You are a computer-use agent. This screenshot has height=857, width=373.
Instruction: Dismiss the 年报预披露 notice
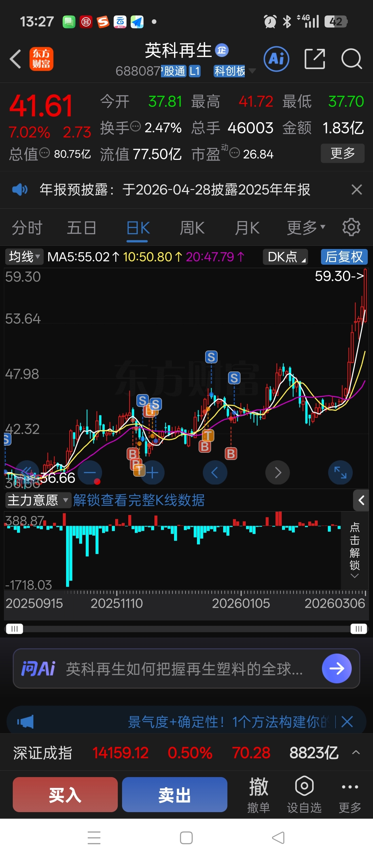click(x=356, y=190)
